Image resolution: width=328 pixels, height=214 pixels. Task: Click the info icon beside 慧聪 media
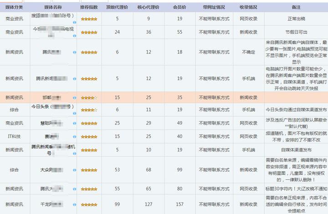point(74,123)
